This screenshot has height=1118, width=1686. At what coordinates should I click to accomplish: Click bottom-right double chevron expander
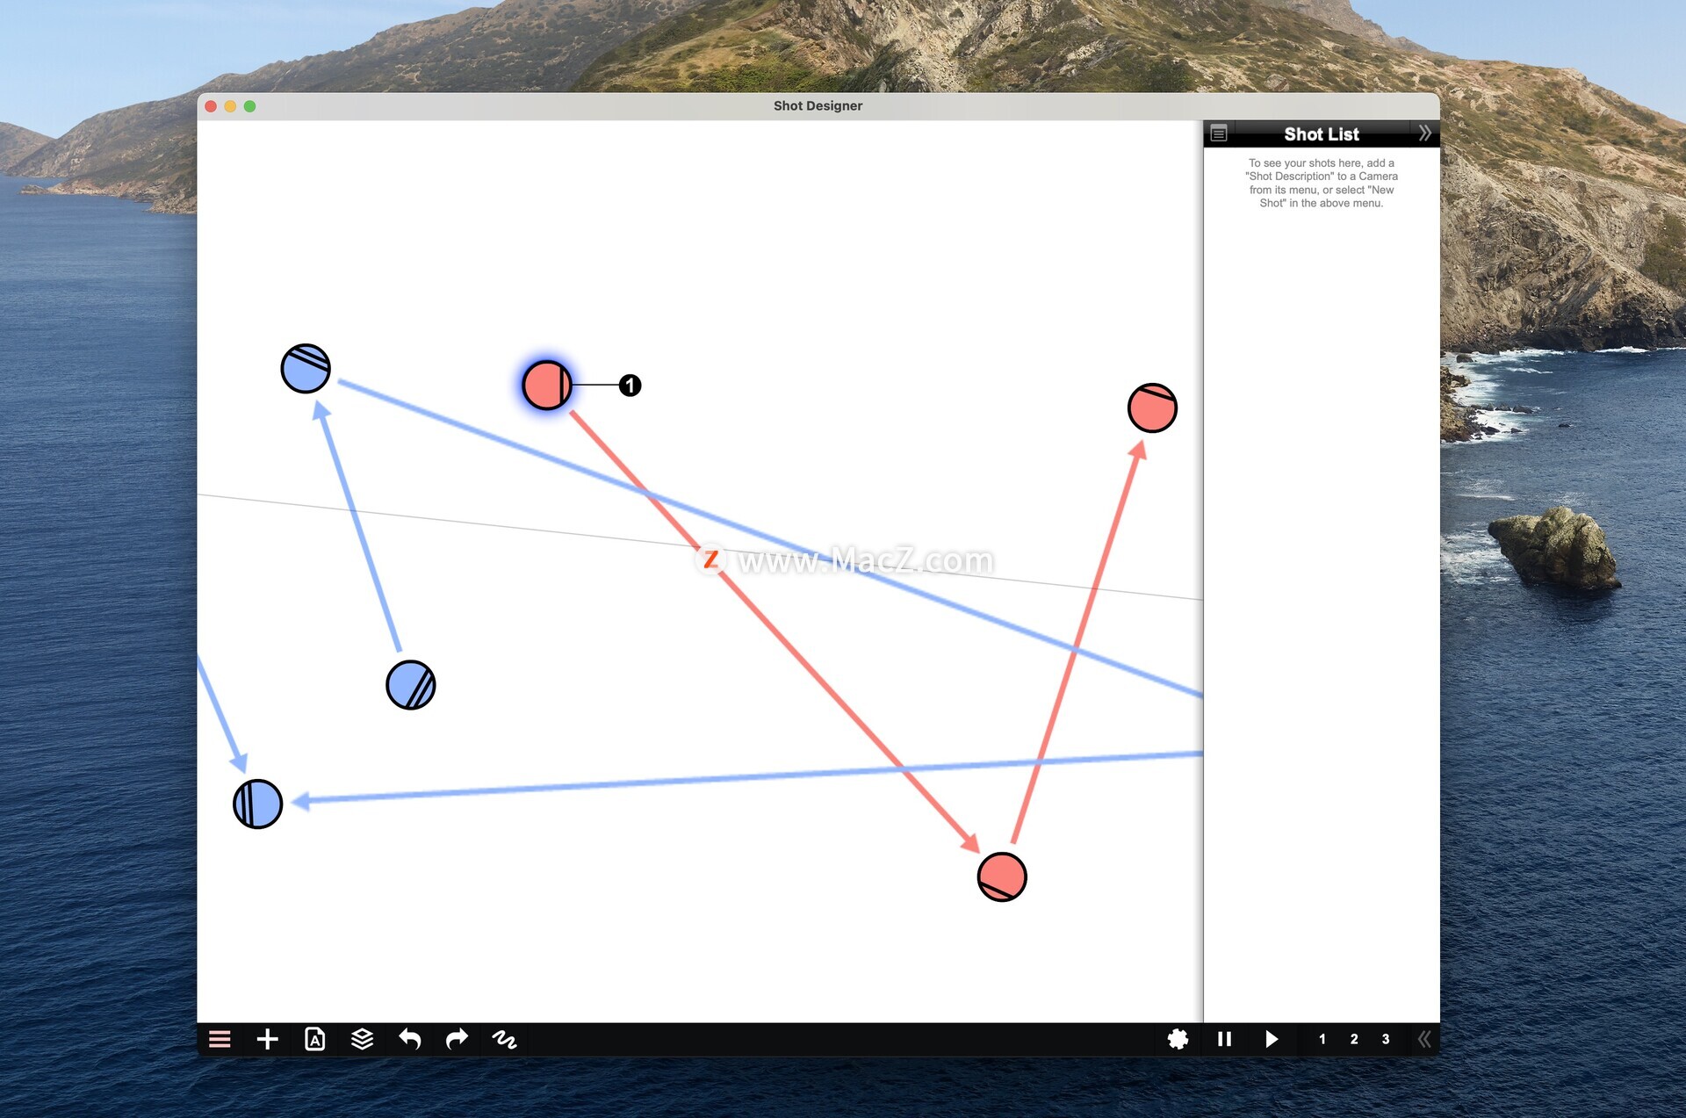(1423, 1039)
